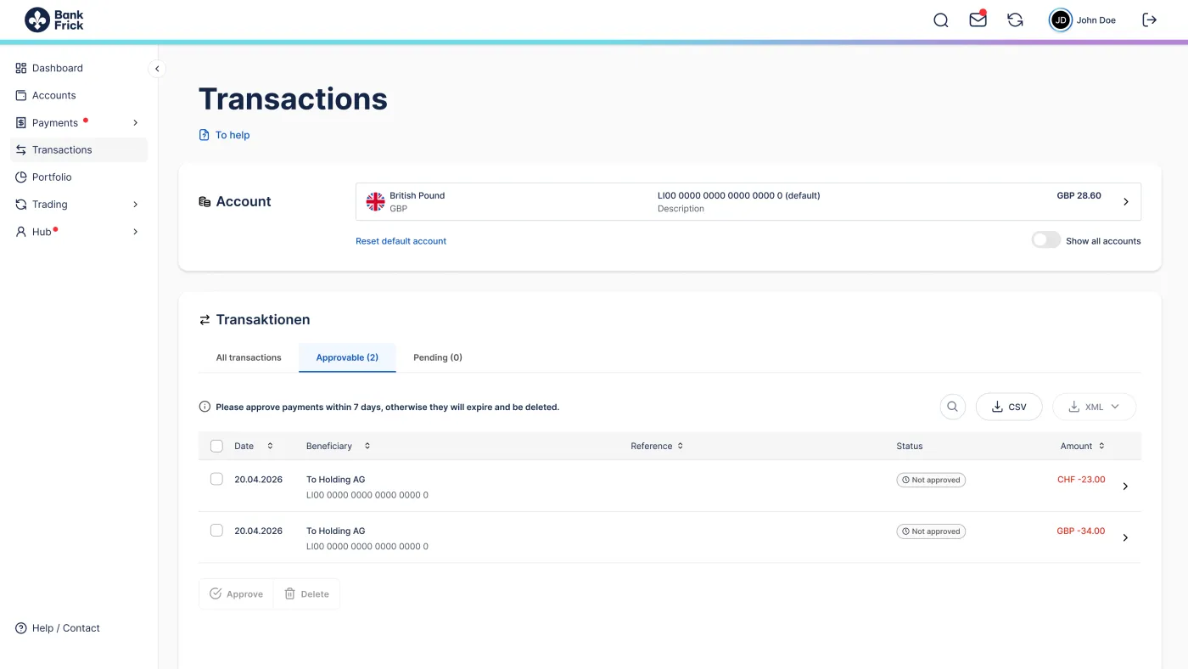Click the Account coins heading icon
Screen dimensions: 1188x669
click(x=205, y=202)
